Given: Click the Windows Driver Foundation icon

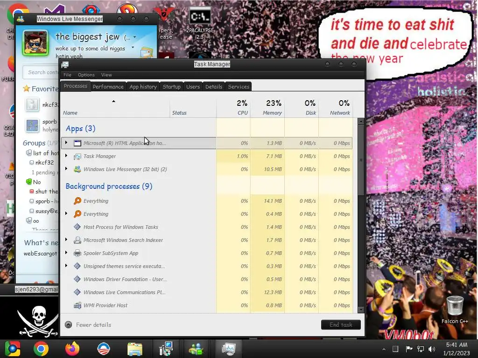Looking at the screenshot, I should [x=77, y=279].
